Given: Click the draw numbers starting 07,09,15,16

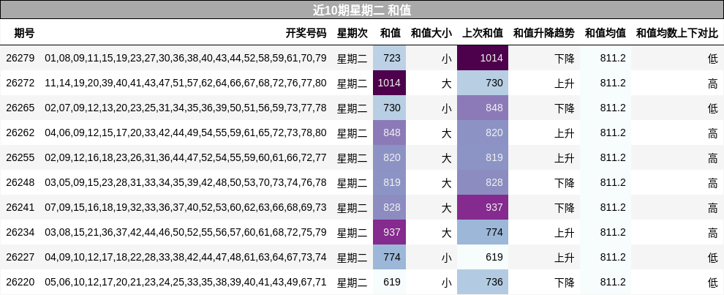Looking at the screenshot, I should coord(186,207).
